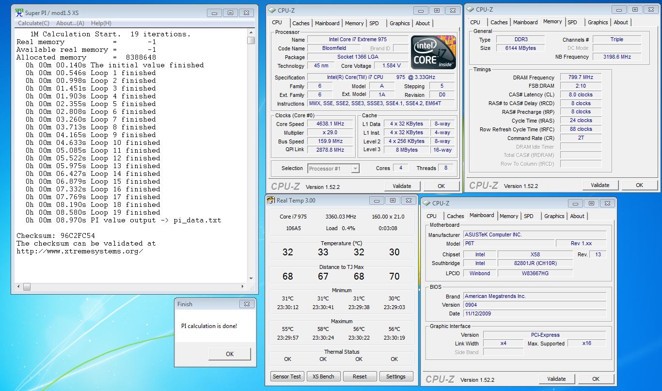
Task: Click the Core Speed 4638.1 MHz field
Action: point(330,124)
